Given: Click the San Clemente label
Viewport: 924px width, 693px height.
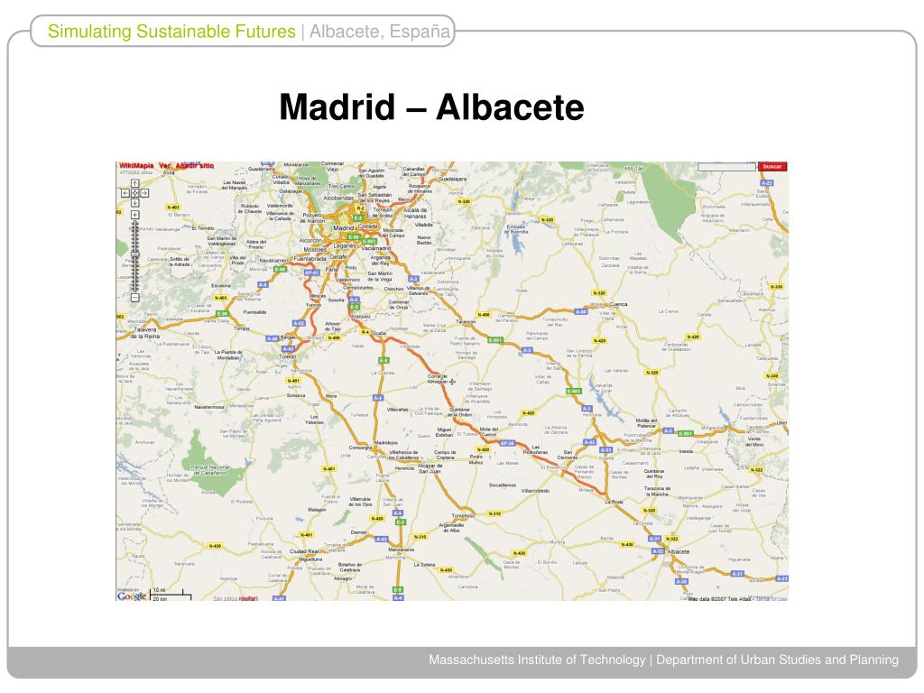Looking at the screenshot, I should pyautogui.click(x=568, y=455).
